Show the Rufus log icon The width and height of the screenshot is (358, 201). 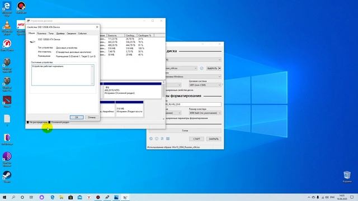pos(168,139)
